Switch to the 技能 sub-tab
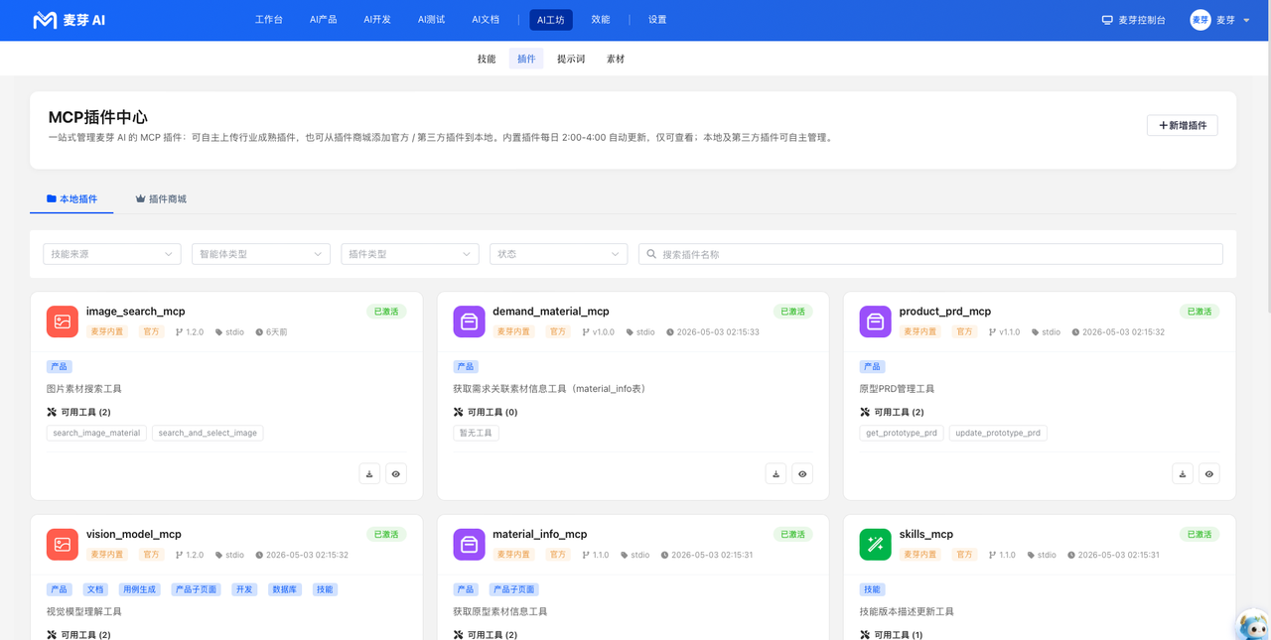 487,59
